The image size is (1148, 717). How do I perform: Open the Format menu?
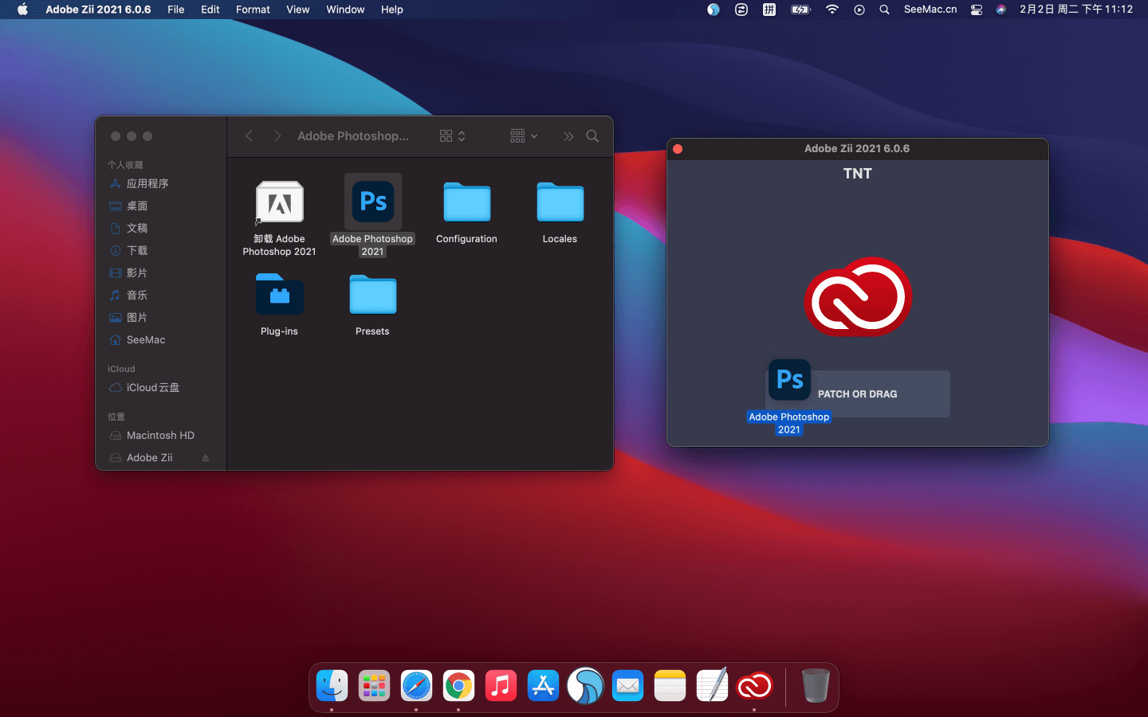coord(253,10)
